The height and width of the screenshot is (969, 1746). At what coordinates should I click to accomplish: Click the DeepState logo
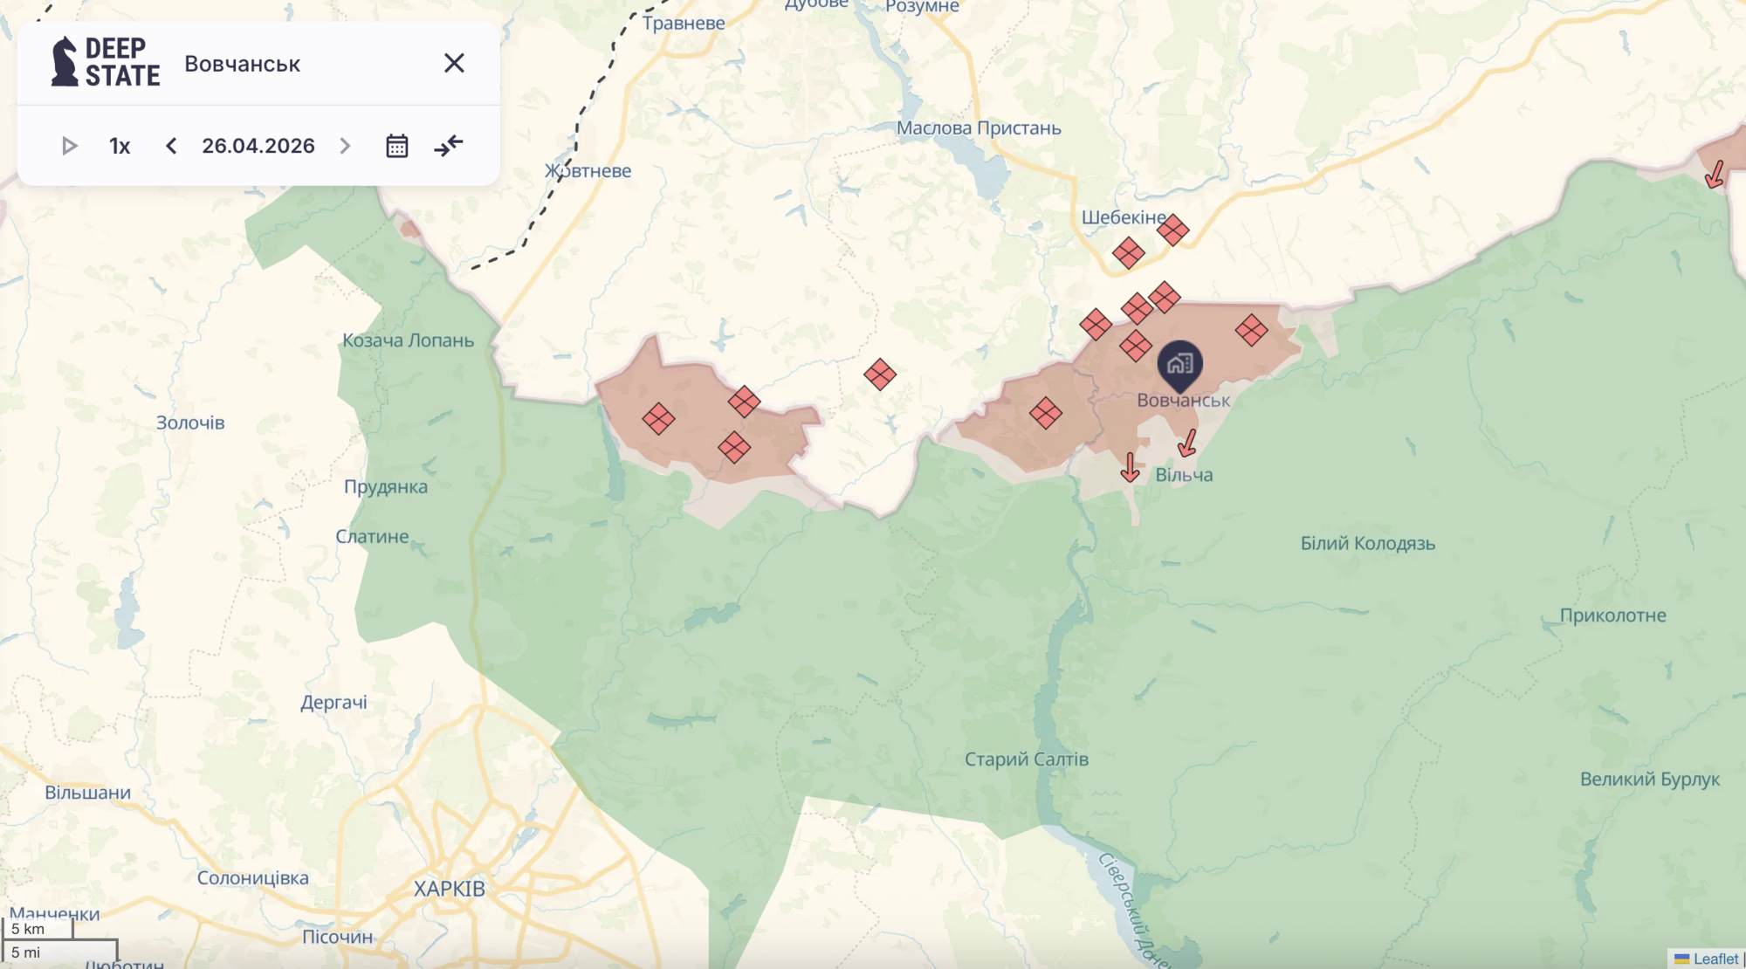(106, 62)
